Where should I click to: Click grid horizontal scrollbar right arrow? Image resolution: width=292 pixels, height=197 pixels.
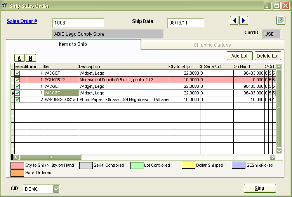pos(273,157)
